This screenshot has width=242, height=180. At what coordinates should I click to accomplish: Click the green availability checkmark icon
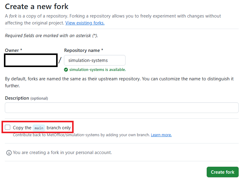(x=66, y=69)
